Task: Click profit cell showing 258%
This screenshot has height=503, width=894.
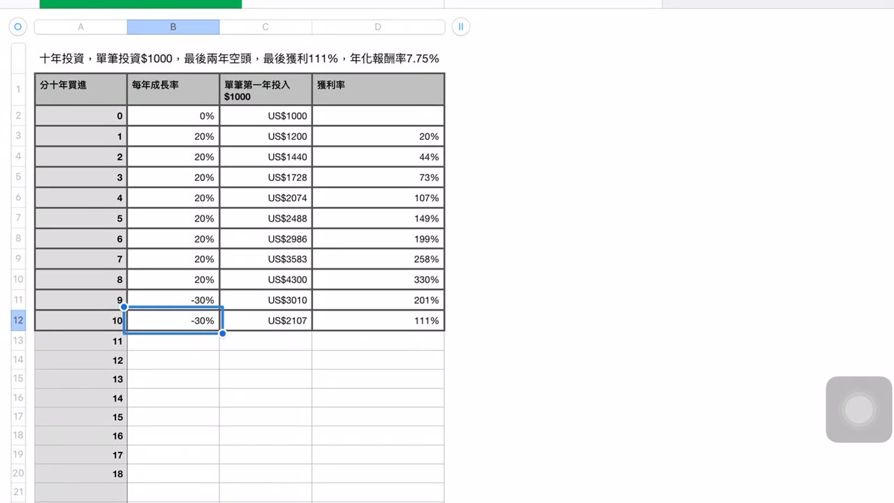Action: point(378,259)
